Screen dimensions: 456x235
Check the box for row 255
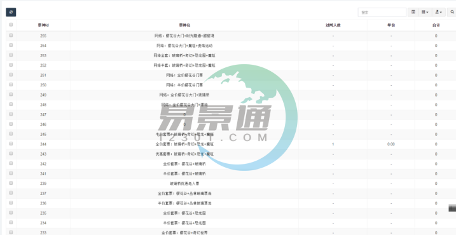click(11, 35)
